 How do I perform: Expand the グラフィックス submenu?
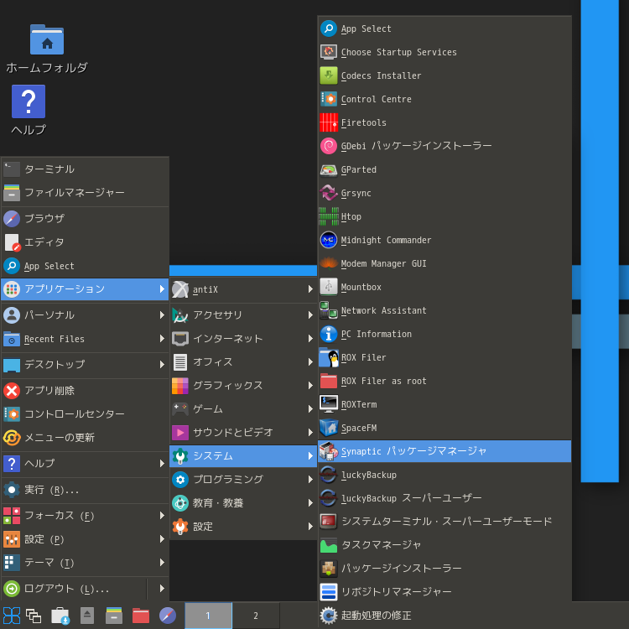pos(243,386)
